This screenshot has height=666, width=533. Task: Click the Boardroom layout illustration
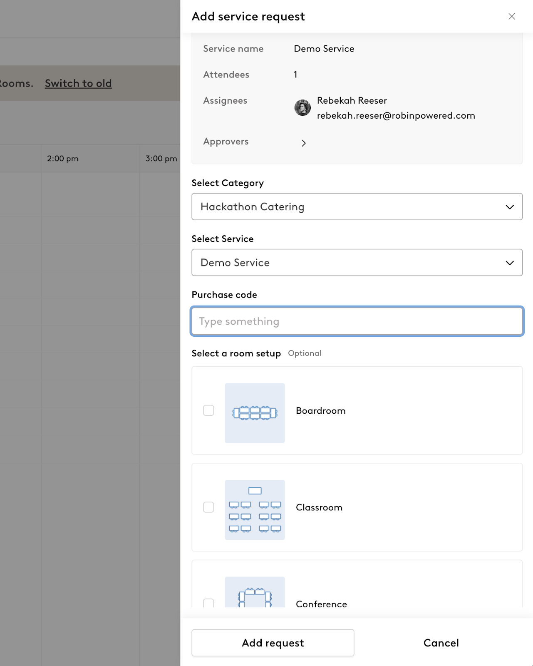click(255, 413)
